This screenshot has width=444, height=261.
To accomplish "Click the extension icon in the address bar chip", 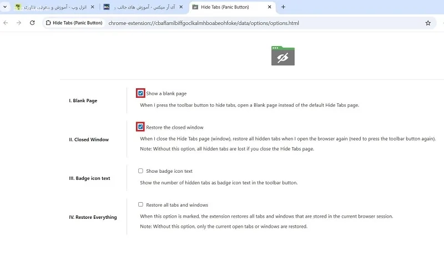I will tap(48, 23).
